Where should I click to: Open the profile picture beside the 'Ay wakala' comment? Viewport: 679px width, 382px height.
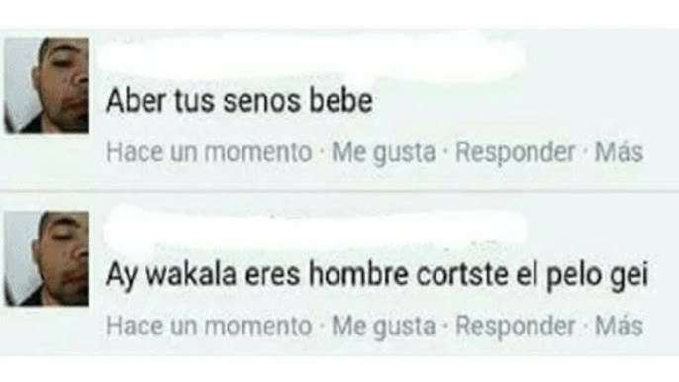pyautogui.click(x=47, y=258)
